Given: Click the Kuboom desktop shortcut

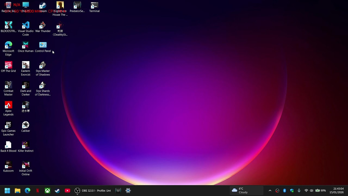Looking at the screenshot, I should (8, 167).
